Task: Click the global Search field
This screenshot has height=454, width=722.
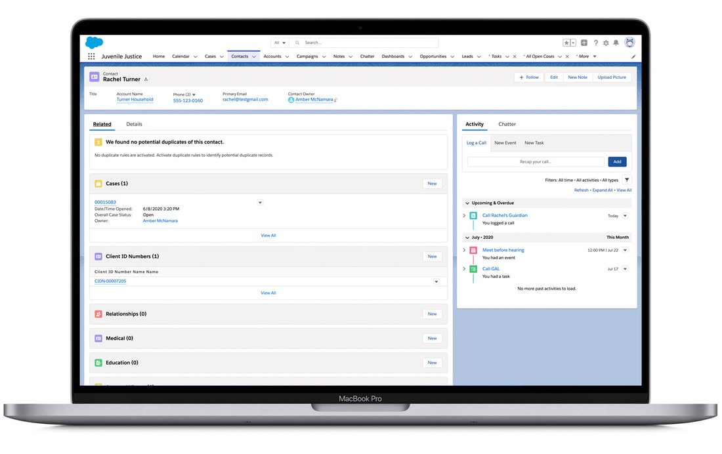Action: tap(364, 43)
